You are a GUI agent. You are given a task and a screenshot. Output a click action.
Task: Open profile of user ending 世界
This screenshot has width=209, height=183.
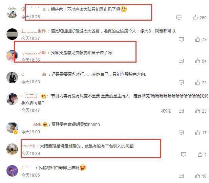pos(34,31)
